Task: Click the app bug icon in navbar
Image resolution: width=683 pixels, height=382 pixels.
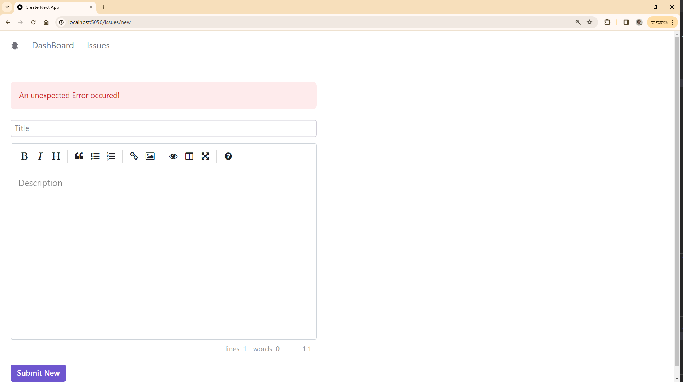Action: pos(15,45)
